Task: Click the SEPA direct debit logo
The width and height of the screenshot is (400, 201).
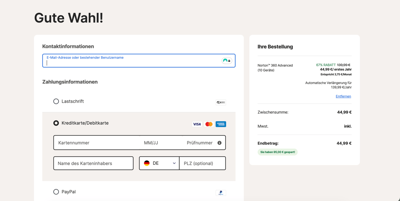Action: [x=221, y=102]
